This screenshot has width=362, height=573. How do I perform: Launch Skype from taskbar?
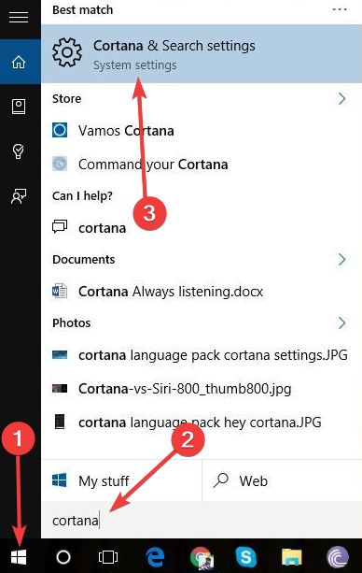246,557
